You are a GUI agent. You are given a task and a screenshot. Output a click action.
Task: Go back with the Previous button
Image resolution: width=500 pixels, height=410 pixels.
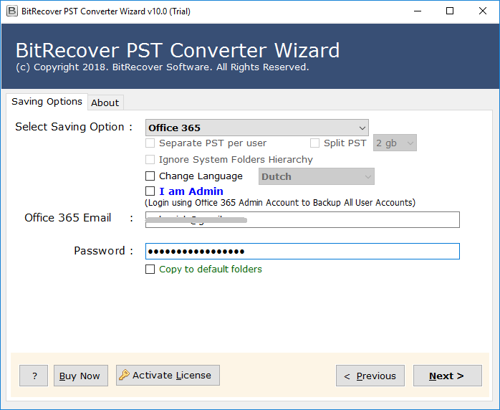(370, 376)
